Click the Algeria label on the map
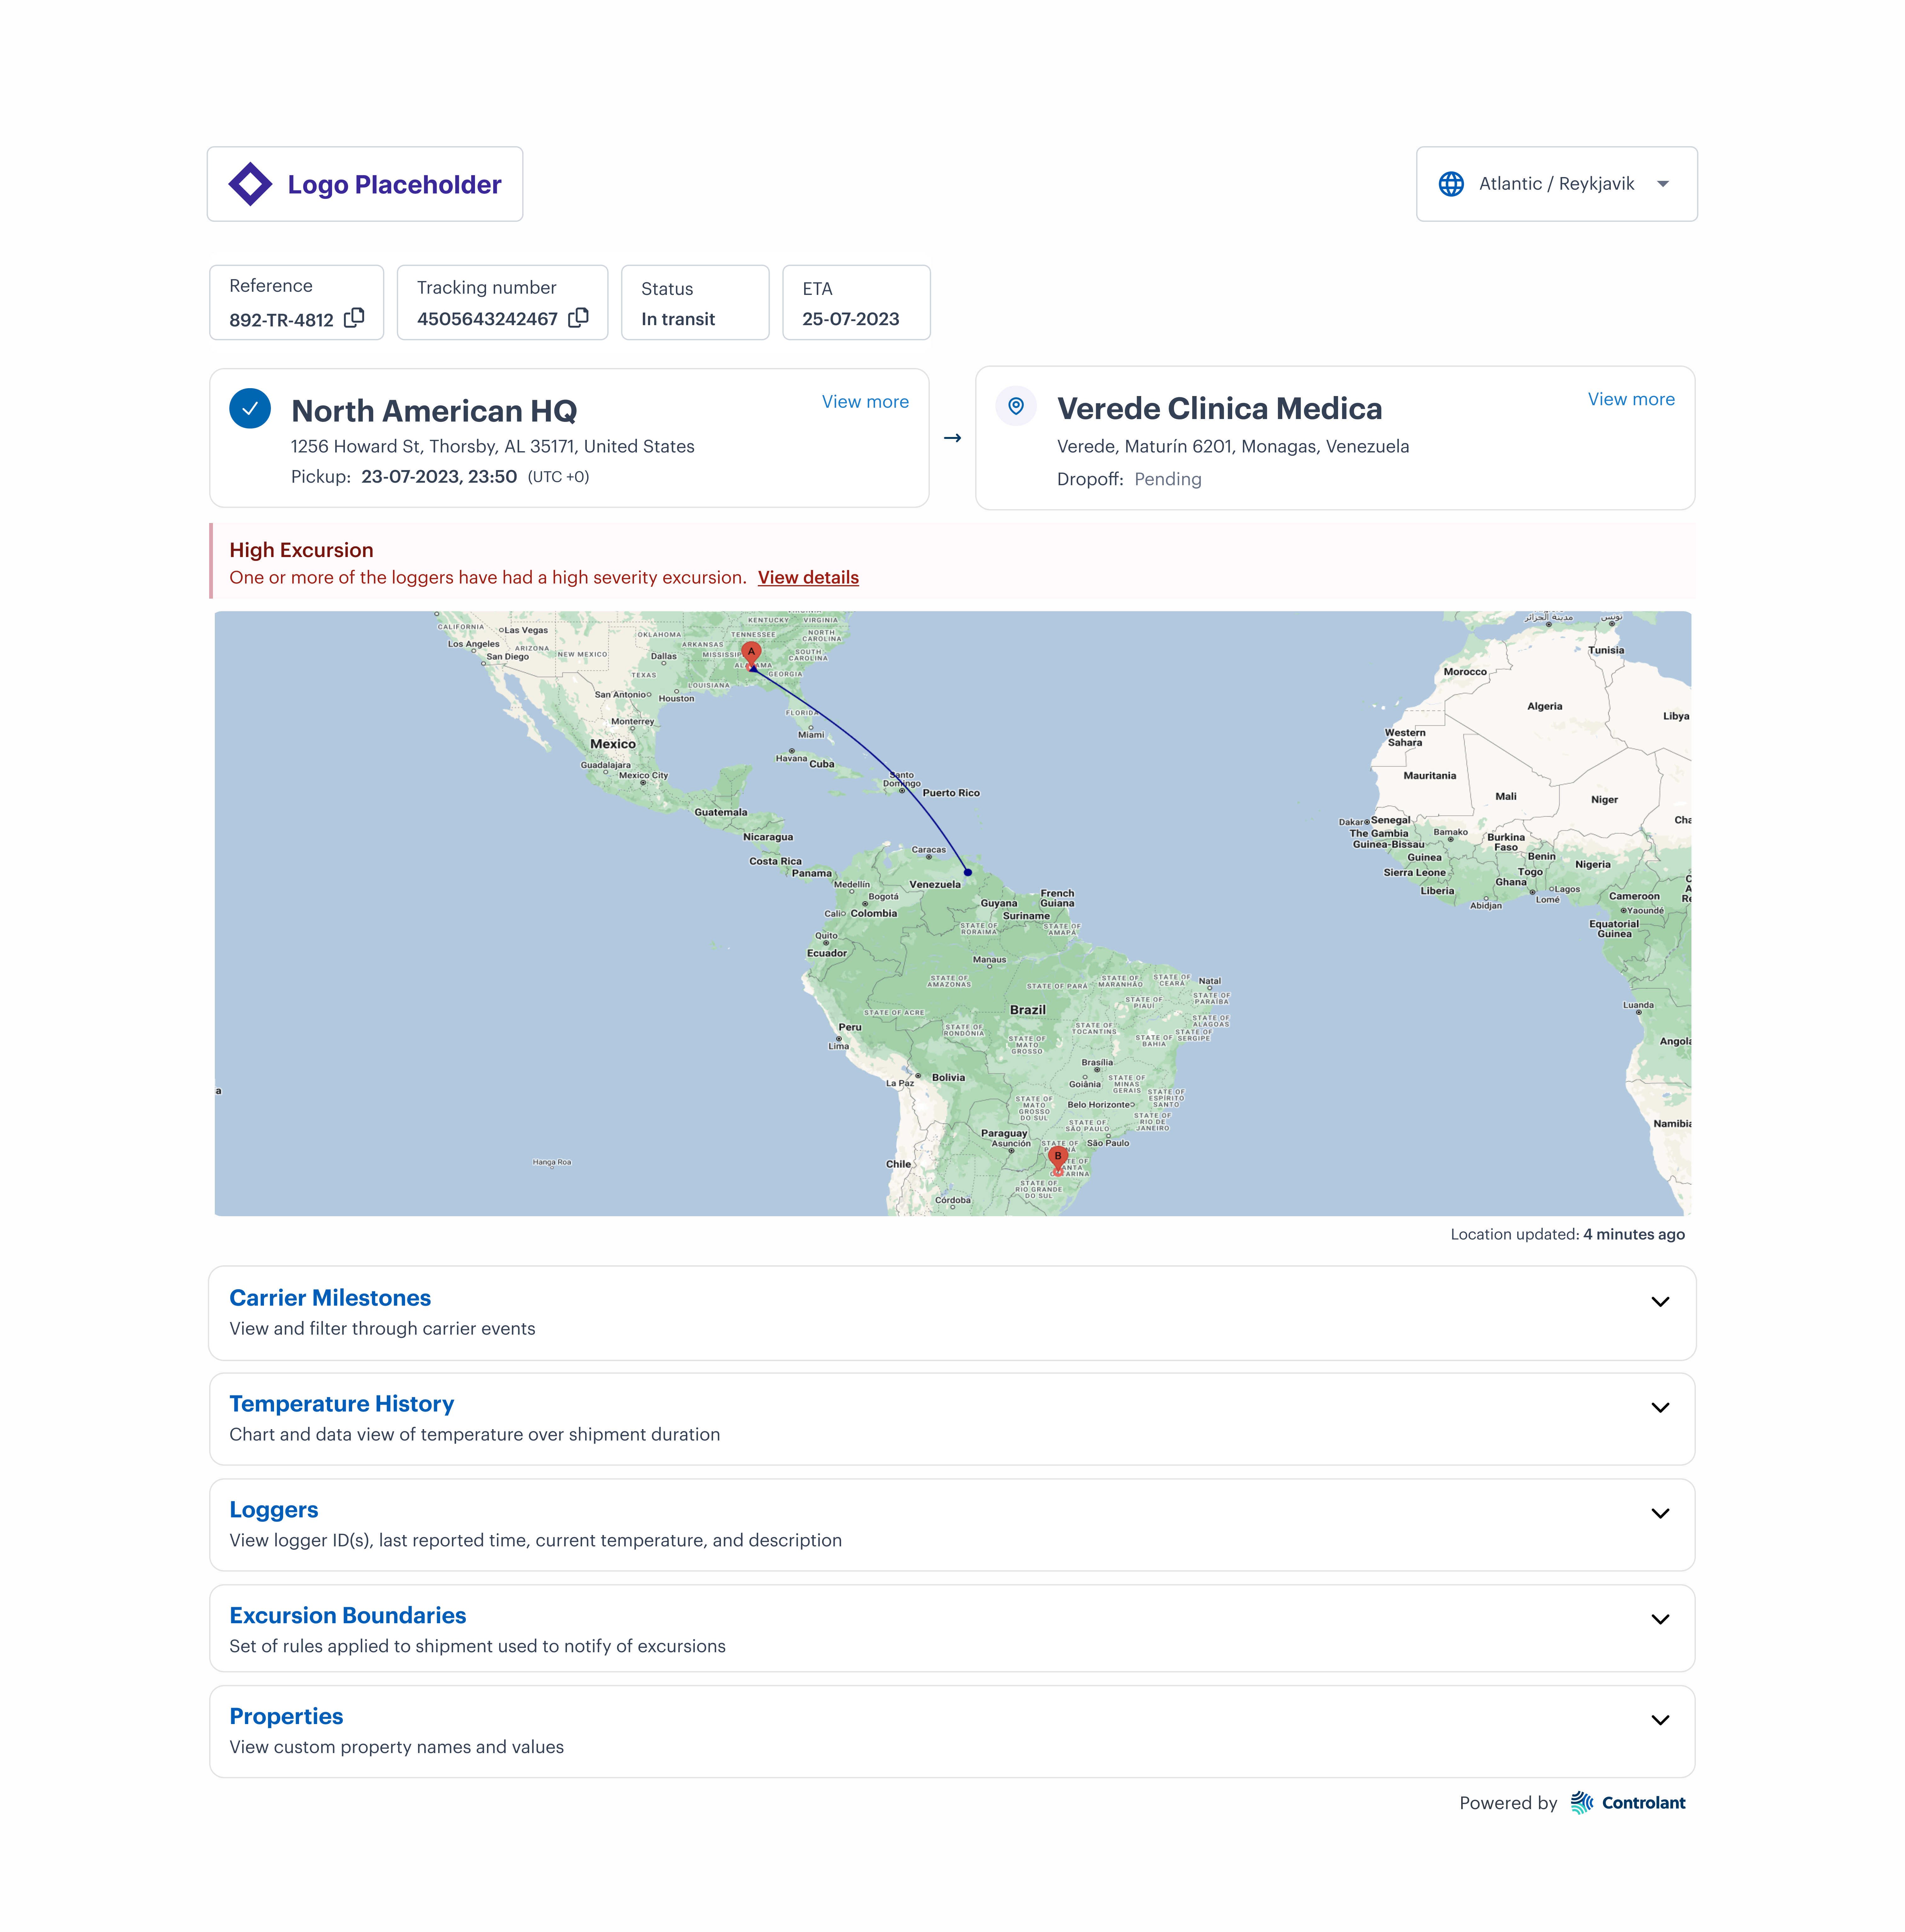The height and width of the screenshot is (1932, 1905). tap(1544, 706)
